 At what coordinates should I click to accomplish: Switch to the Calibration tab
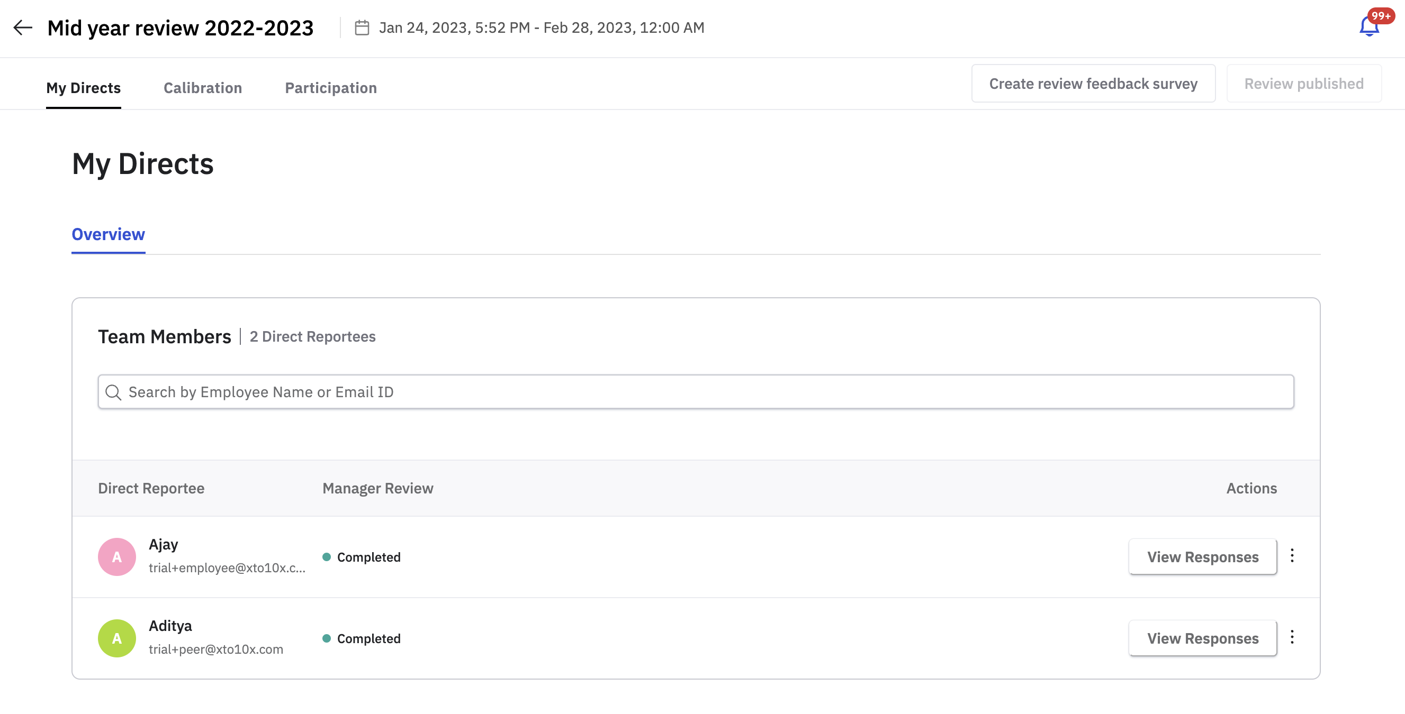[x=202, y=88]
